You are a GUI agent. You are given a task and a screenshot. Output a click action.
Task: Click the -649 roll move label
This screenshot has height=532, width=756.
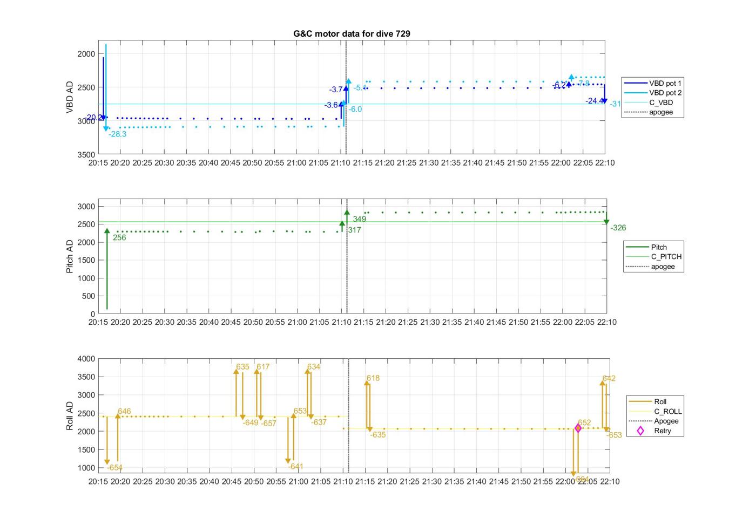click(250, 423)
